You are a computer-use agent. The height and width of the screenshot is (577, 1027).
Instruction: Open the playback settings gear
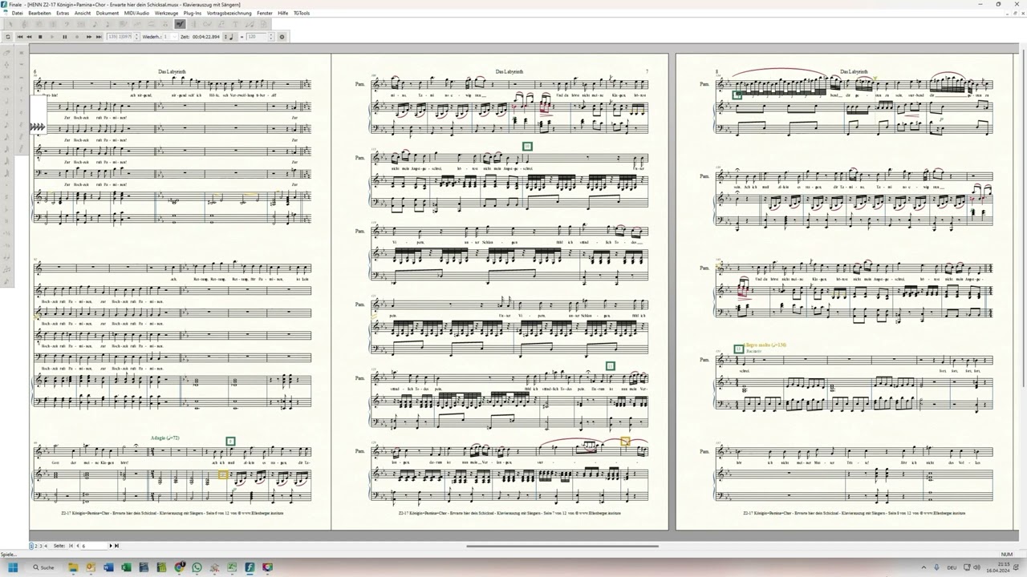point(282,37)
